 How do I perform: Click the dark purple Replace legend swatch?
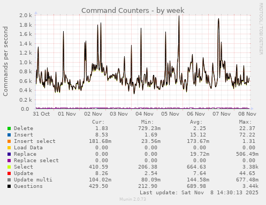(x=9, y=154)
